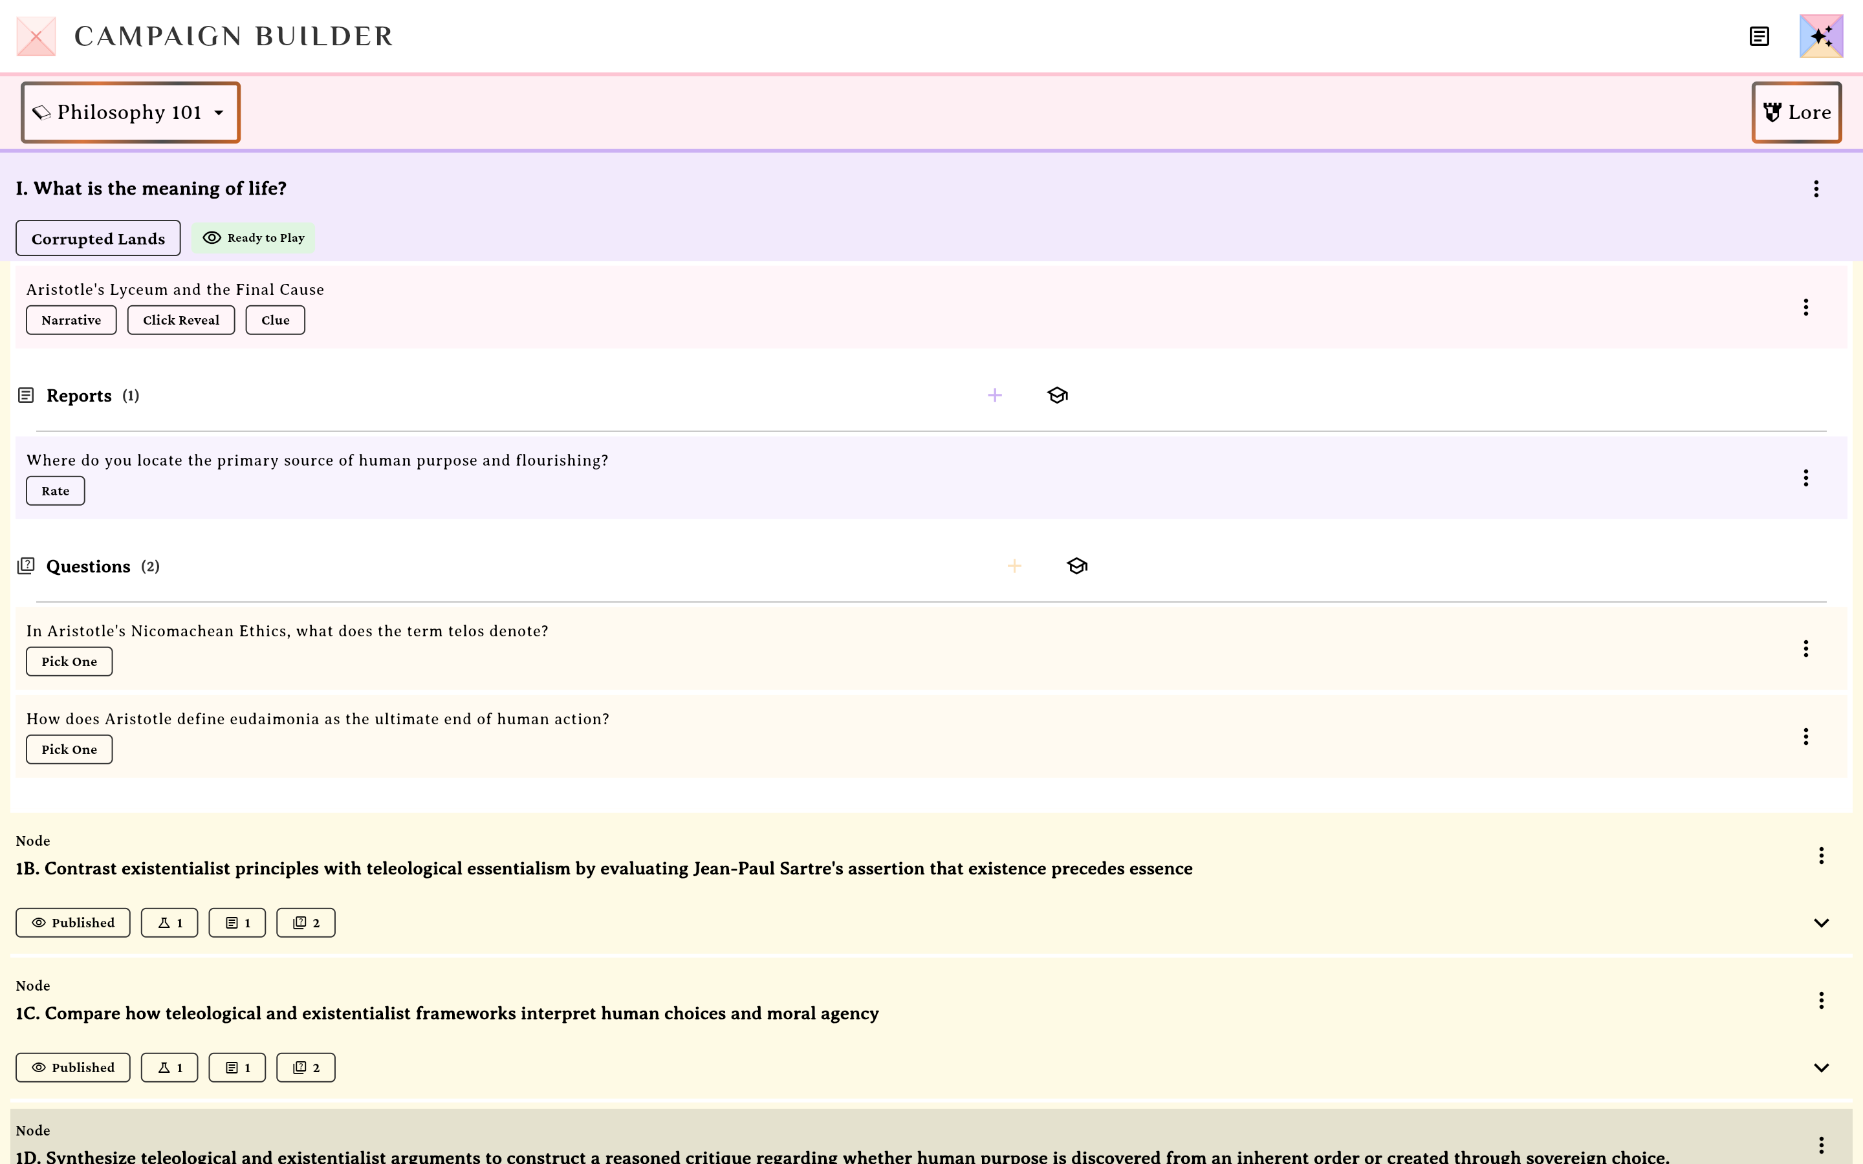Add a new report with plus icon
The height and width of the screenshot is (1164, 1863).
pos(995,395)
